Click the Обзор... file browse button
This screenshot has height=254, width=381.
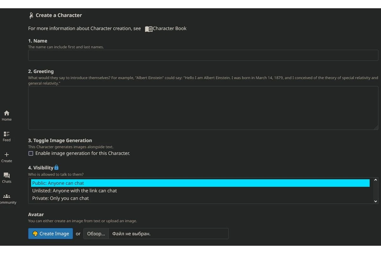coord(96,234)
